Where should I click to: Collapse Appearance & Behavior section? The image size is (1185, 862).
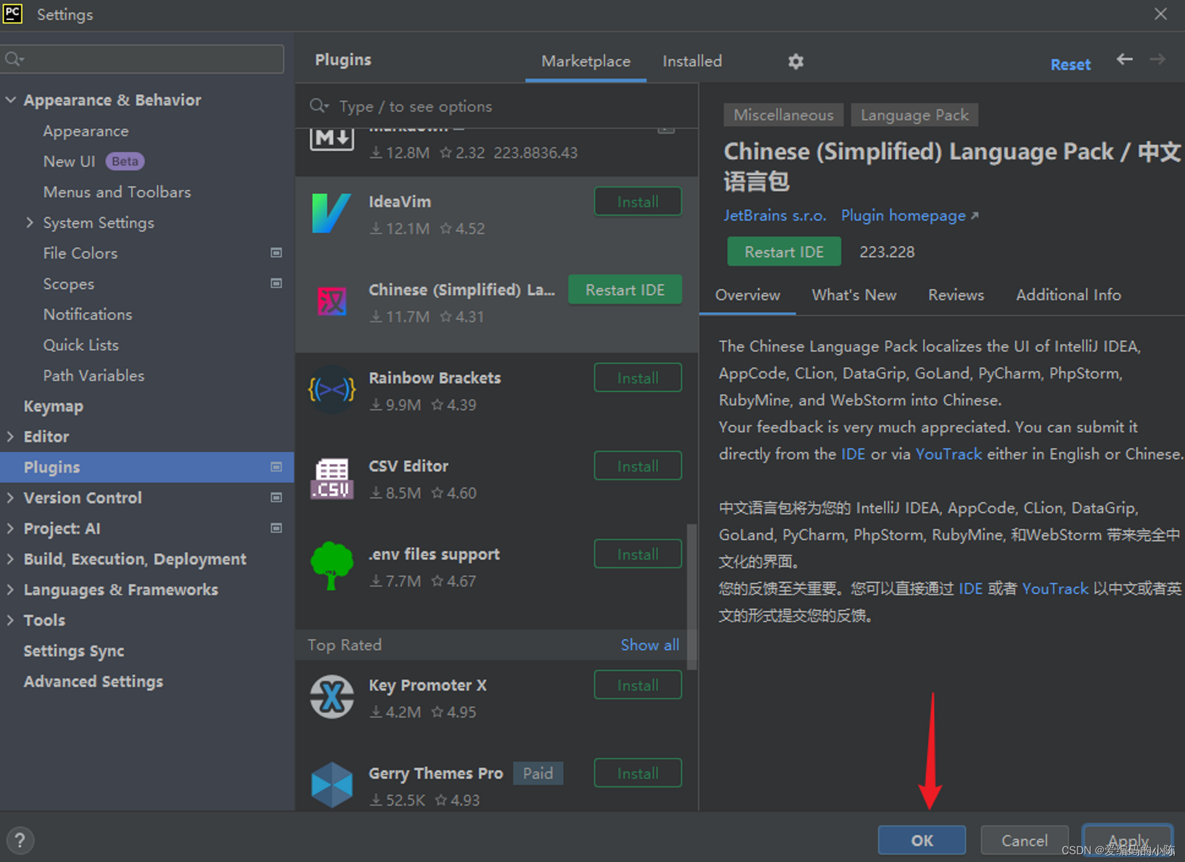coord(11,100)
